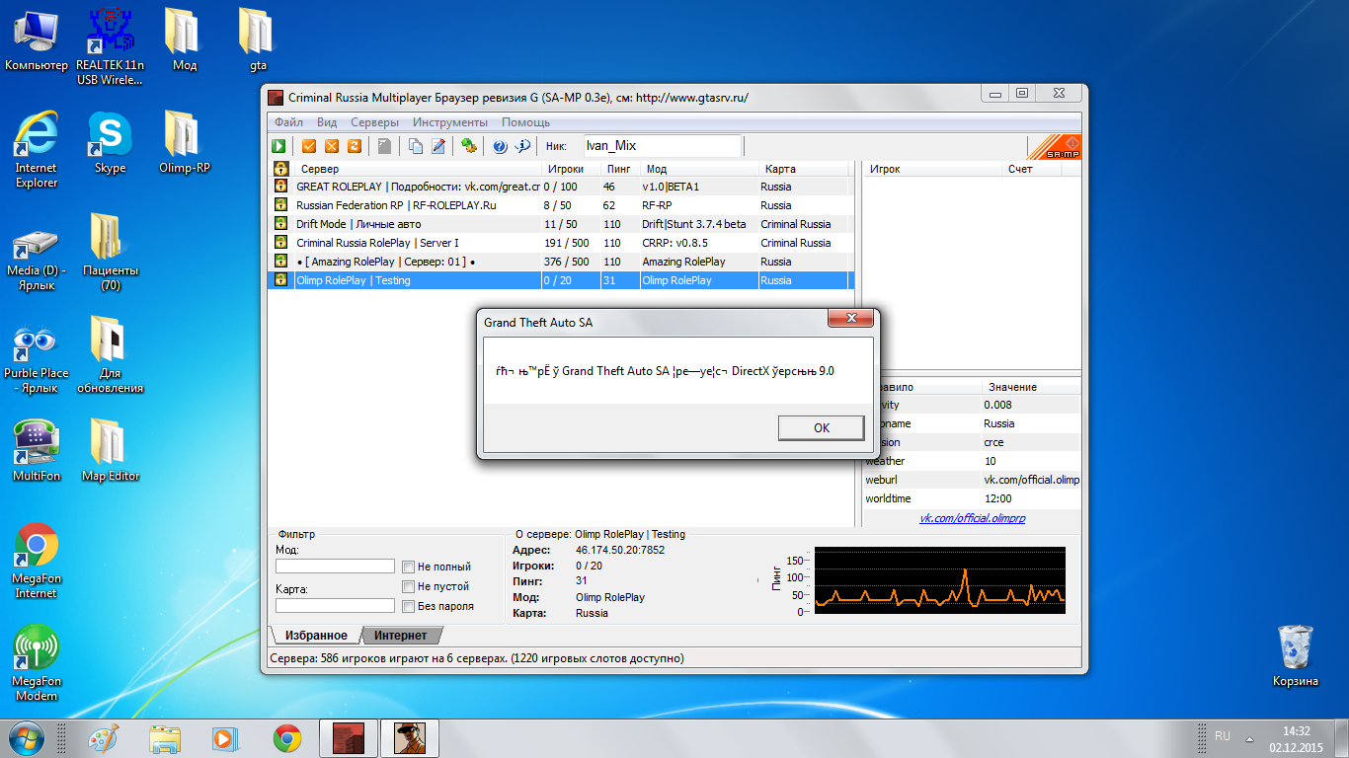The height and width of the screenshot is (758, 1349).
Task: Select the Olimp-RP desktop folder
Action: click(x=184, y=142)
